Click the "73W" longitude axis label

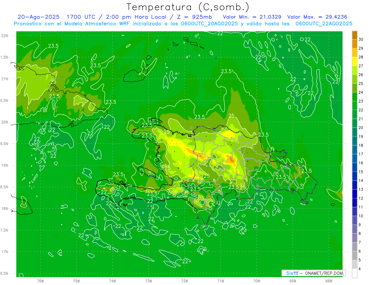click(149, 281)
